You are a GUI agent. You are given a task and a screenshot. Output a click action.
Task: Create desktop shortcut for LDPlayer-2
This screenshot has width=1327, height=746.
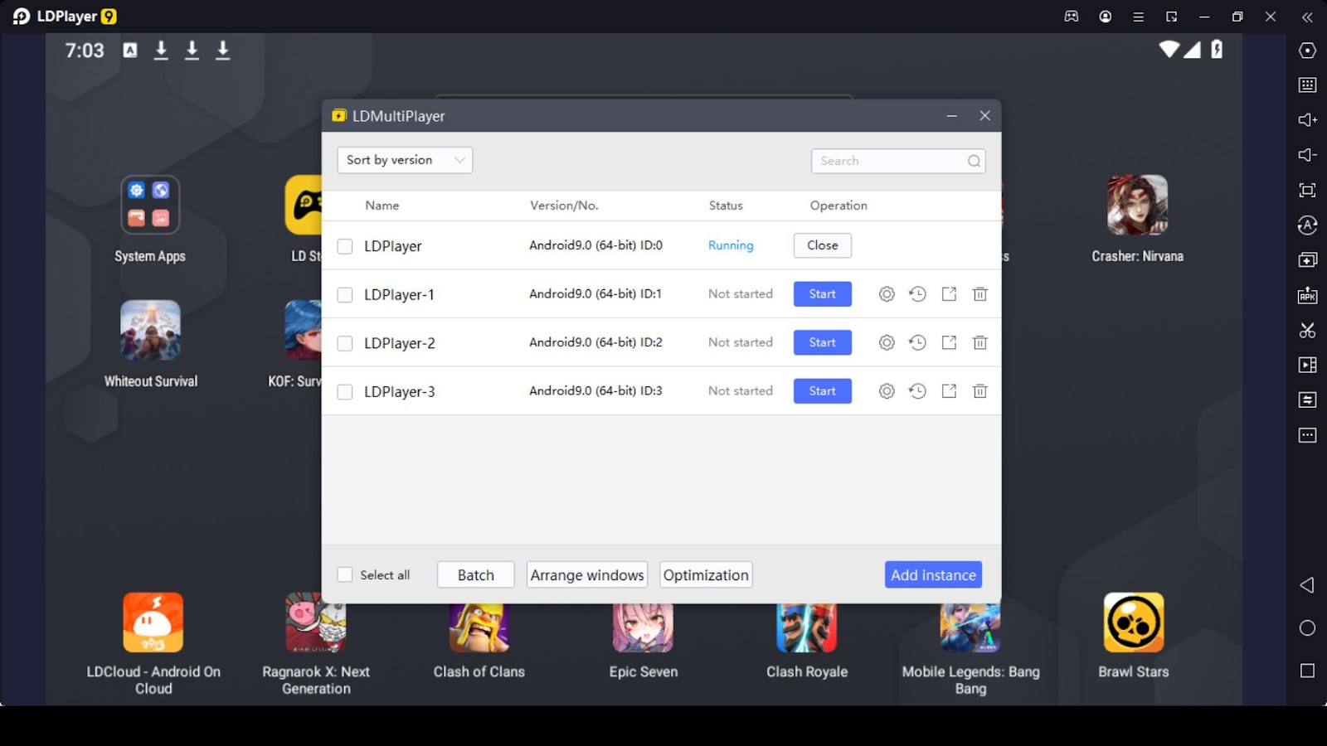(x=949, y=342)
